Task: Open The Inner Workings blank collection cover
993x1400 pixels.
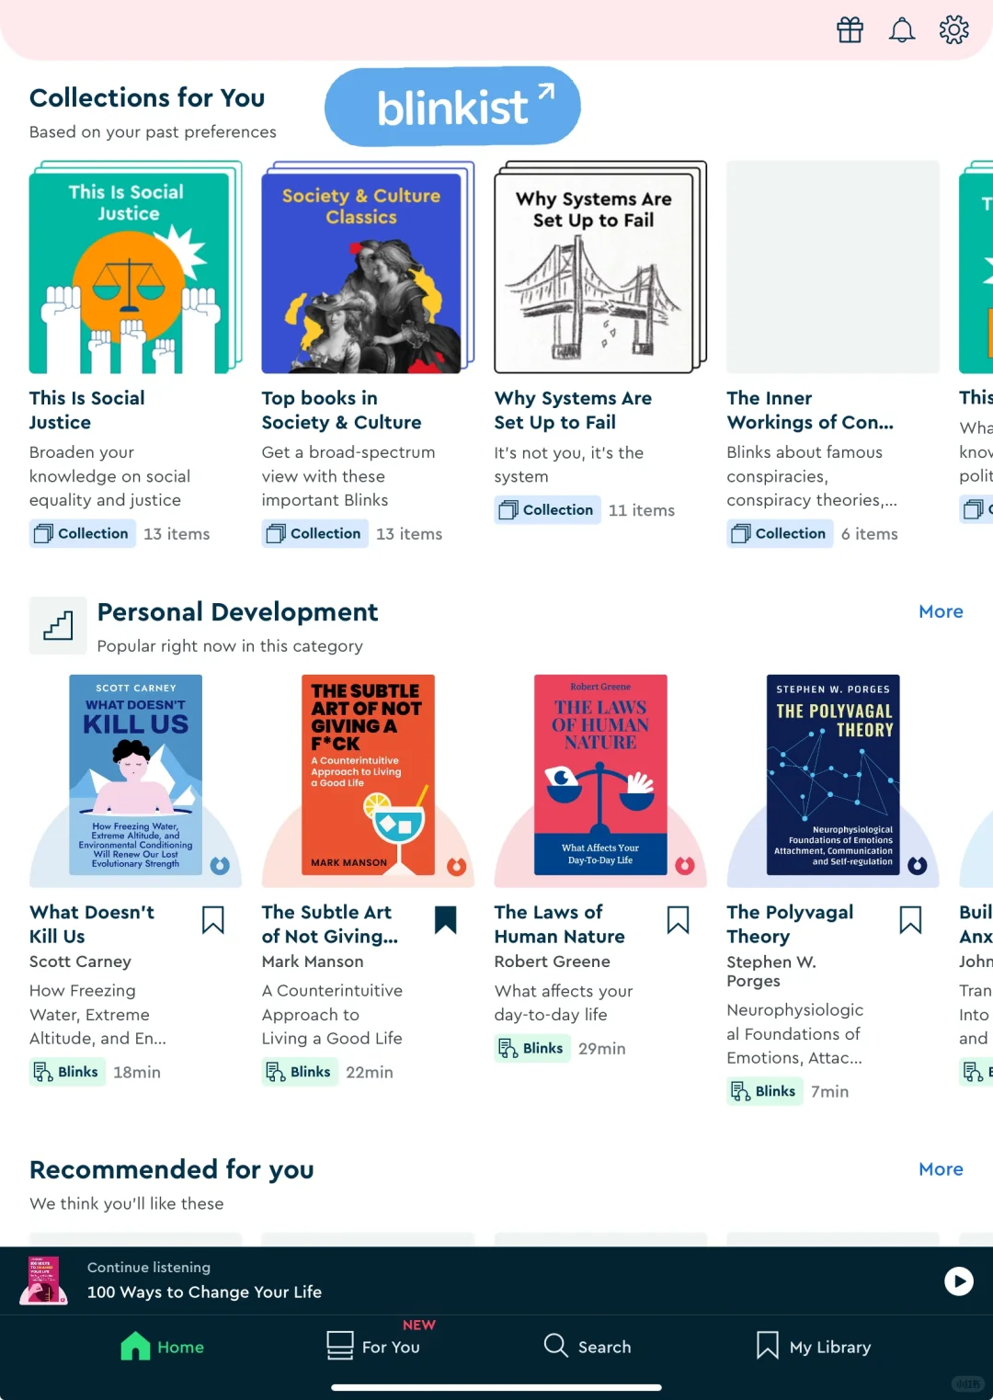Action: coord(833,267)
